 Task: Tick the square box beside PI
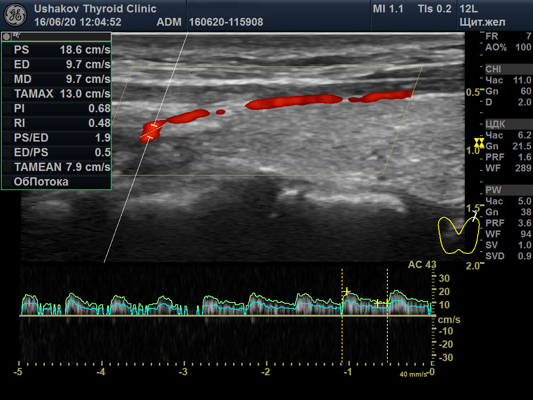[7, 109]
